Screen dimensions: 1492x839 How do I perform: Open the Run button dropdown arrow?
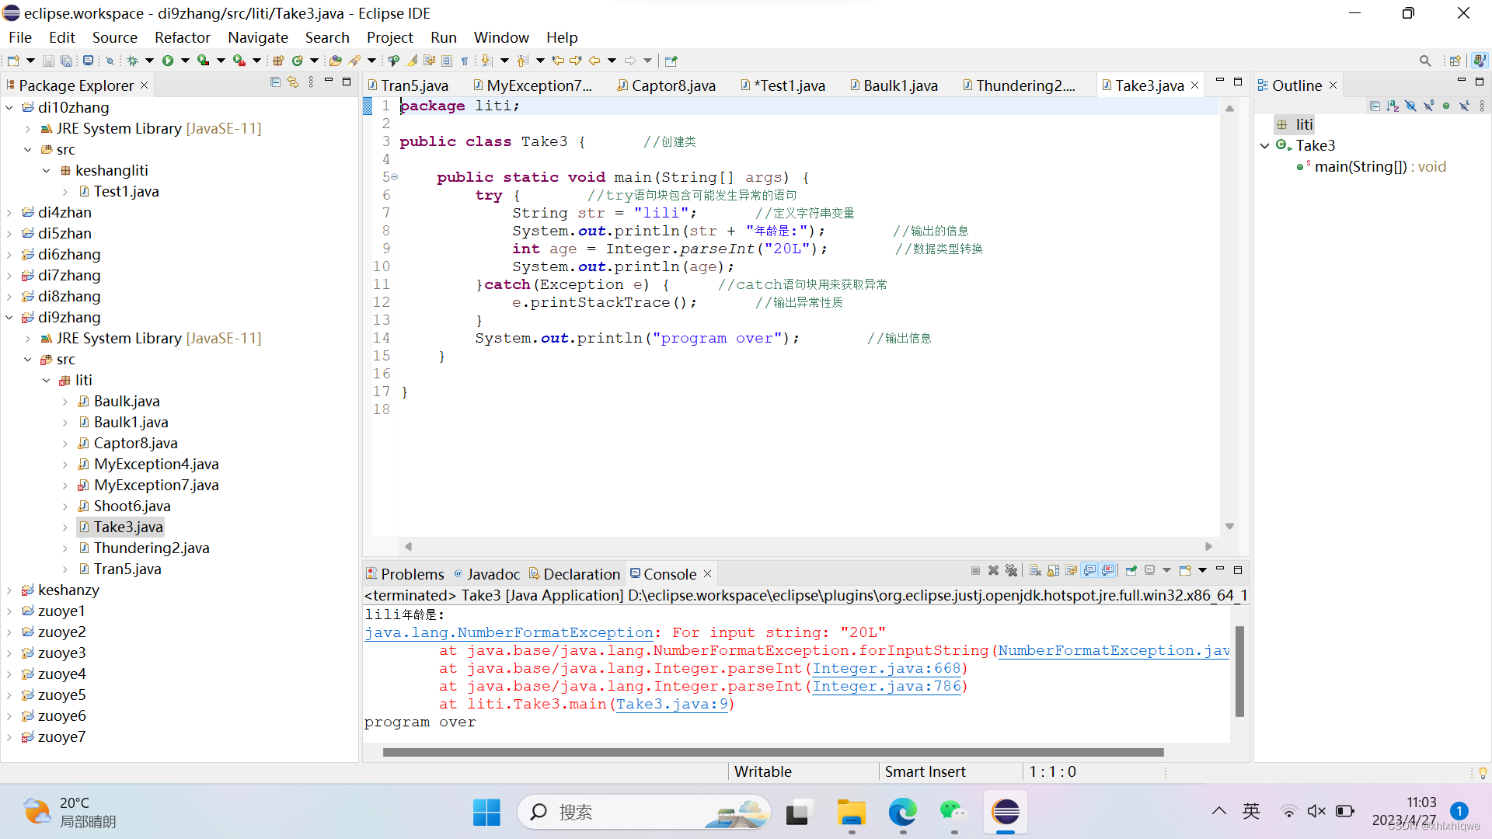(x=185, y=61)
